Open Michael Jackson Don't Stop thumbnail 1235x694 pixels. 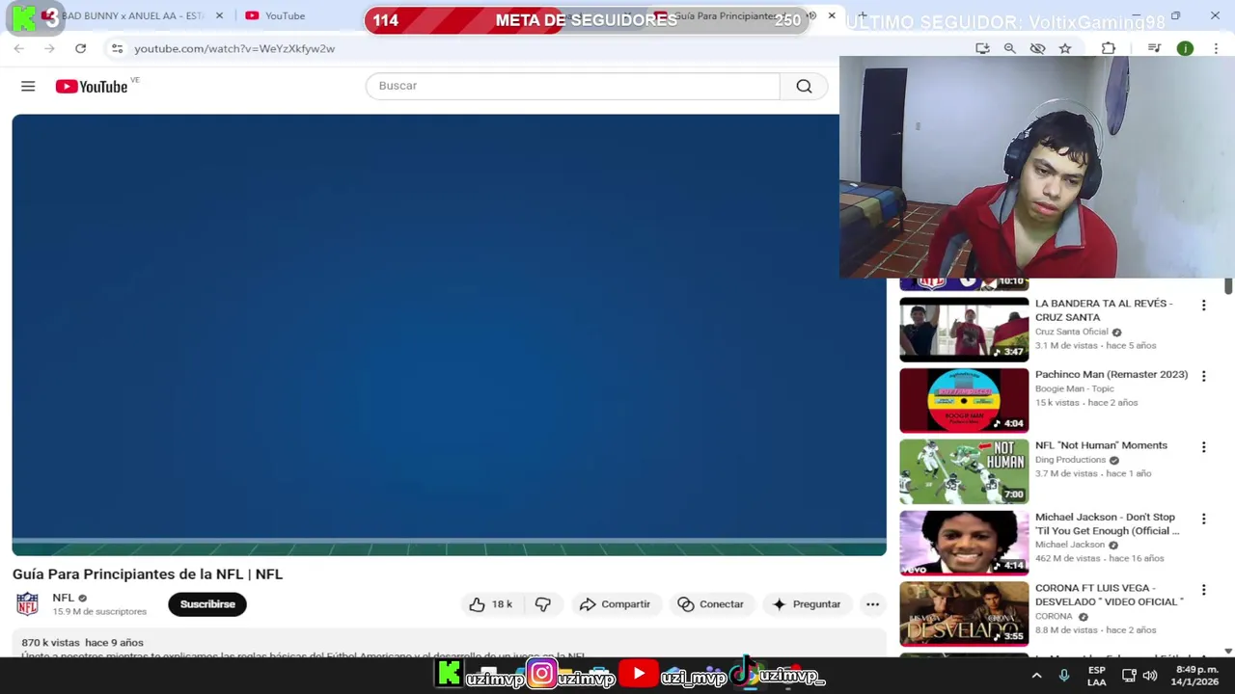click(x=964, y=544)
